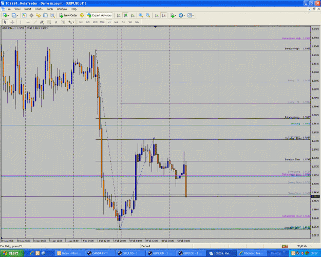Viewport: 321px width, 257px height.
Task: Switch to M5 timeframe
Action: tap(88, 22)
